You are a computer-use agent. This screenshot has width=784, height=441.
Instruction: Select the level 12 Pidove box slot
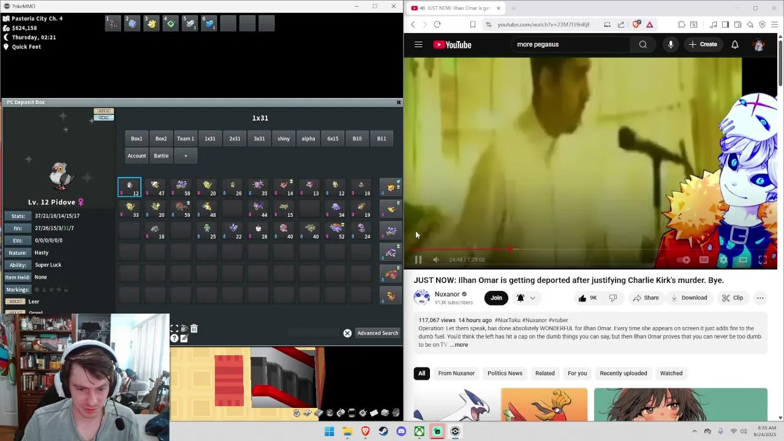coord(129,187)
